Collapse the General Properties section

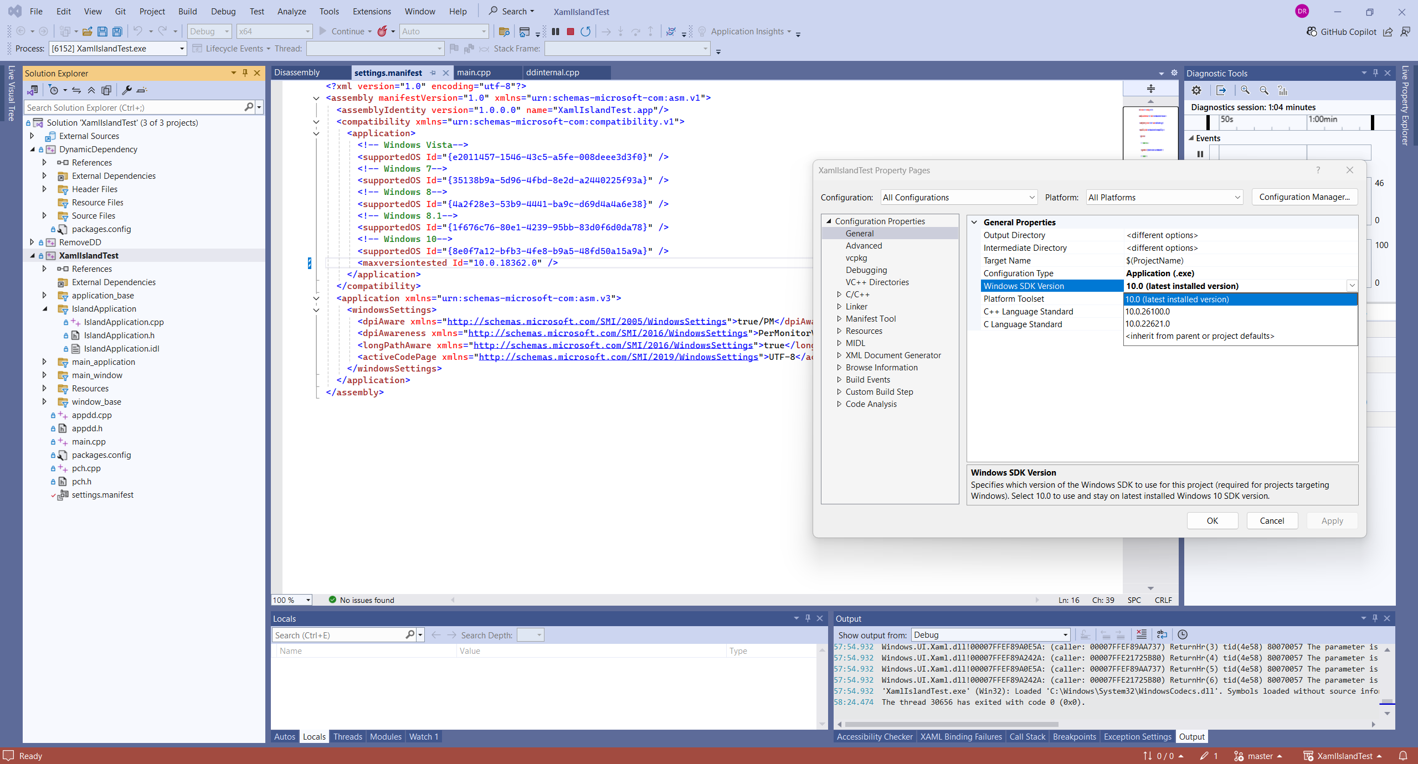click(974, 222)
